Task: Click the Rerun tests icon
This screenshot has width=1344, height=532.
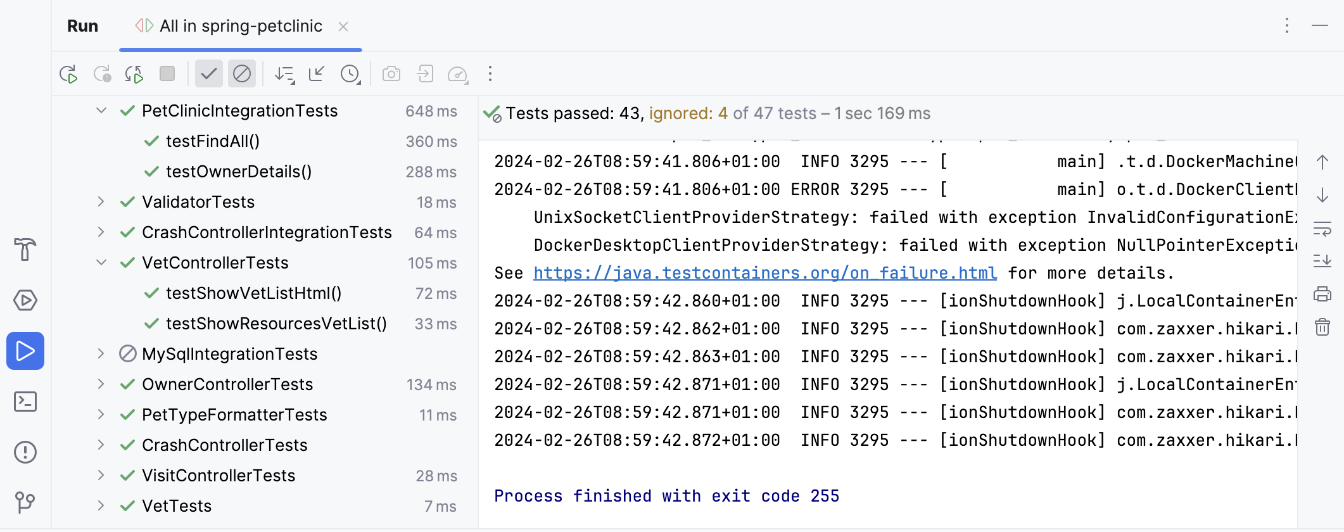Action: click(x=68, y=74)
